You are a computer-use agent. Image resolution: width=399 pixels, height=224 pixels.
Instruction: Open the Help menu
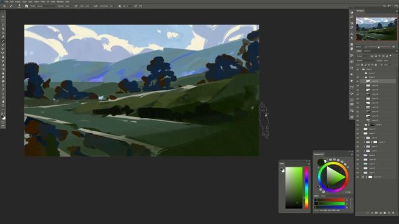click(x=67, y=1)
